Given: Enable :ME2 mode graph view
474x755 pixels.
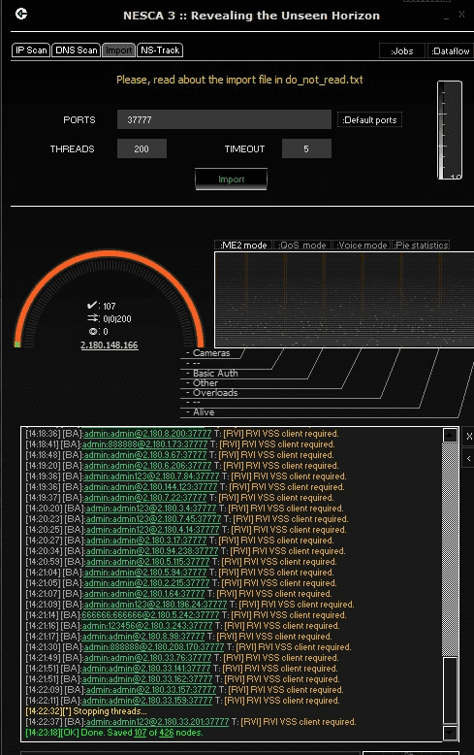Looking at the screenshot, I should point(243,246).
